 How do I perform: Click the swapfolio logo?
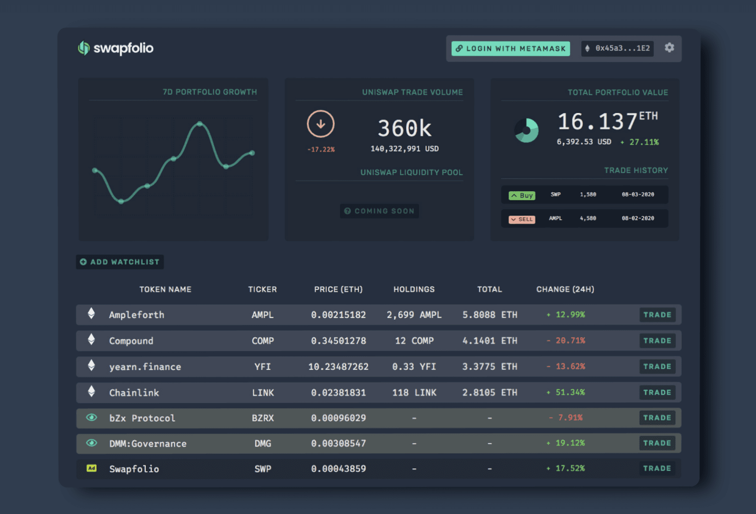coord(116,48)
